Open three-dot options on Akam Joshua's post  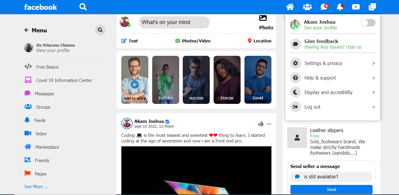coord(269,124)
